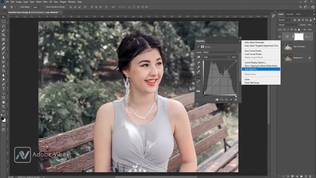Open the Preset dropdown in Curves properties

pyautogui.click(x=220, y=52)
